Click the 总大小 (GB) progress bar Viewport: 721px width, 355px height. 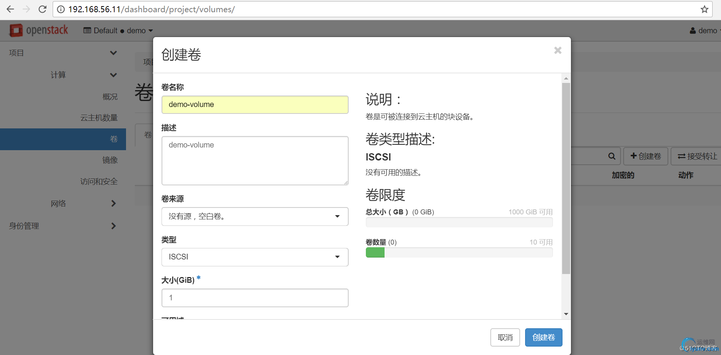[x=459, y=222]
